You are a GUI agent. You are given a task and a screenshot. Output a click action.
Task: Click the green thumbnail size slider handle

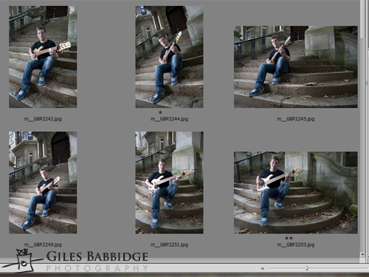[x=306, y=268]
